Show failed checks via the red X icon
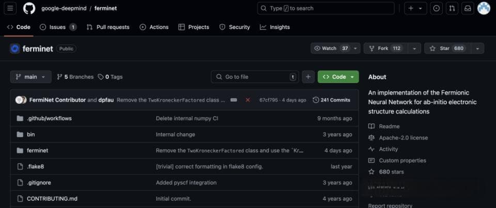 pyautogui.click(x=247, y=100)
